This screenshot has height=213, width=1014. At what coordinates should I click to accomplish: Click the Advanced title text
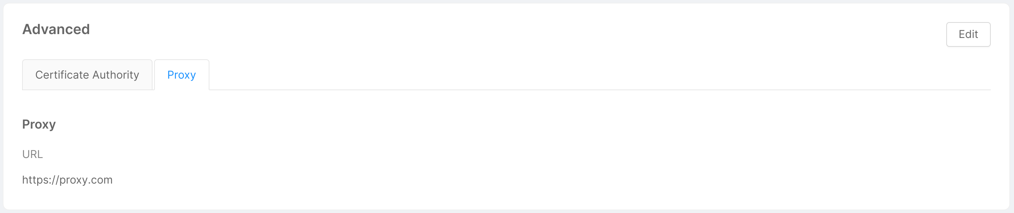click(x=56, y=29)
